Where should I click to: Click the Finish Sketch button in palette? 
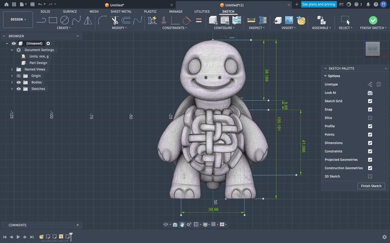click(x=371, y=186)
